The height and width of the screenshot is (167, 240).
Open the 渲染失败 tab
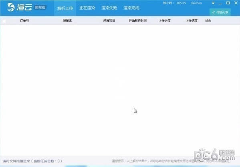[109, 8]
